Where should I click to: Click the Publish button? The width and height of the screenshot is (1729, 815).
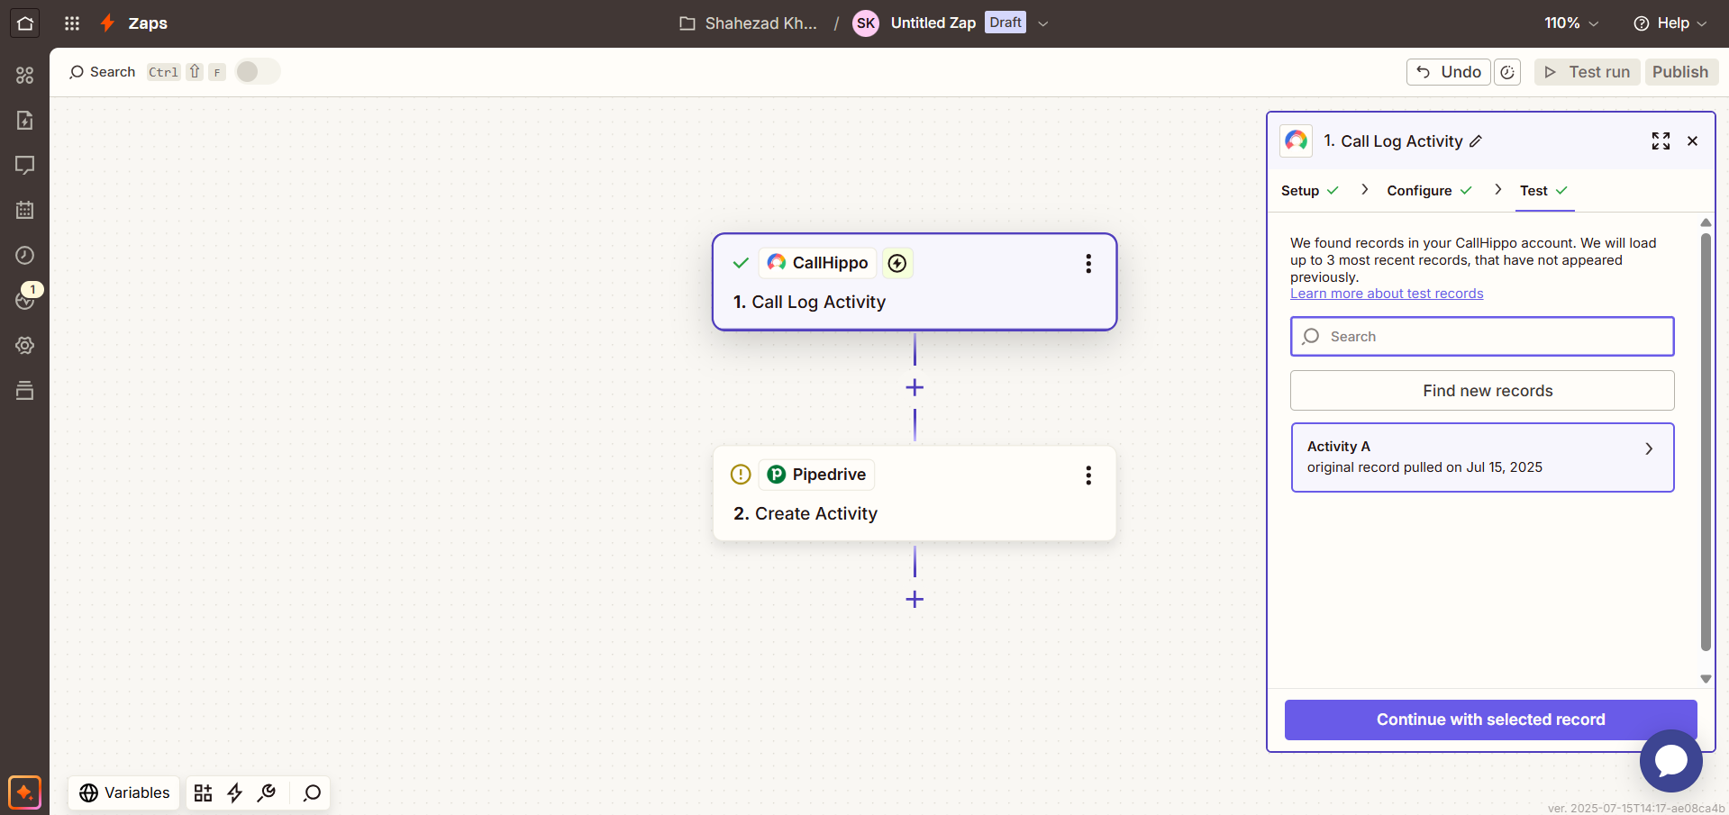(1680, 72)
